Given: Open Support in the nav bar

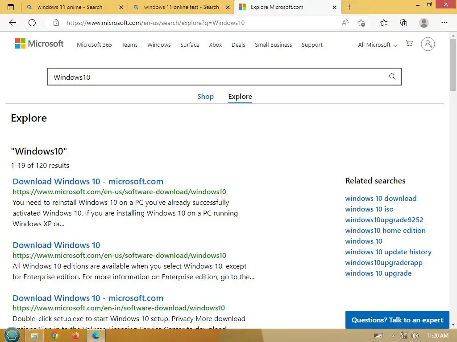Looking at the screenshot, I should pos(312,45).
